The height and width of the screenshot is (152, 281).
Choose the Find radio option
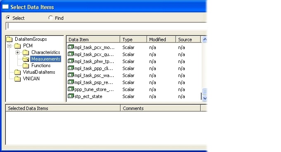click(51, 18)
